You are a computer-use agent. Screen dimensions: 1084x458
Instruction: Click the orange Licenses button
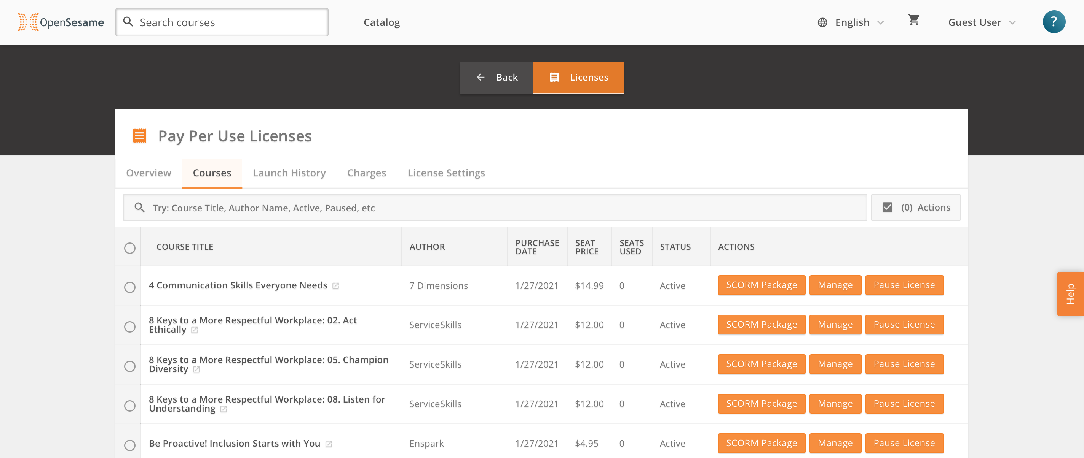[x=579, y=78]
